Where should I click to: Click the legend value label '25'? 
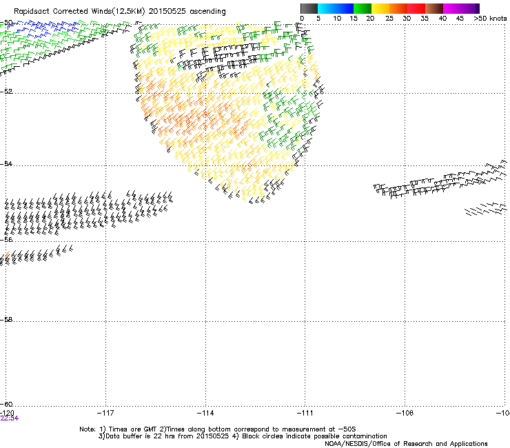point(389,19)
